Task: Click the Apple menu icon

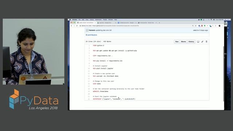Action: 70,20
